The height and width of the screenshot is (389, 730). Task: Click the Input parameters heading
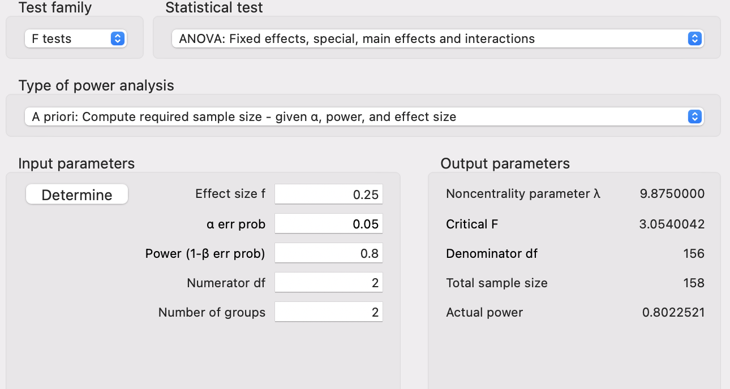[x=76, y=163]
